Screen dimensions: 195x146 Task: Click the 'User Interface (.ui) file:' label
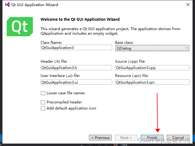[60, 76]
